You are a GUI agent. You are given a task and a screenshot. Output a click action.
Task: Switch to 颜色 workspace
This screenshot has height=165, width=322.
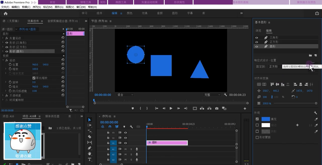tap(130, 13)
